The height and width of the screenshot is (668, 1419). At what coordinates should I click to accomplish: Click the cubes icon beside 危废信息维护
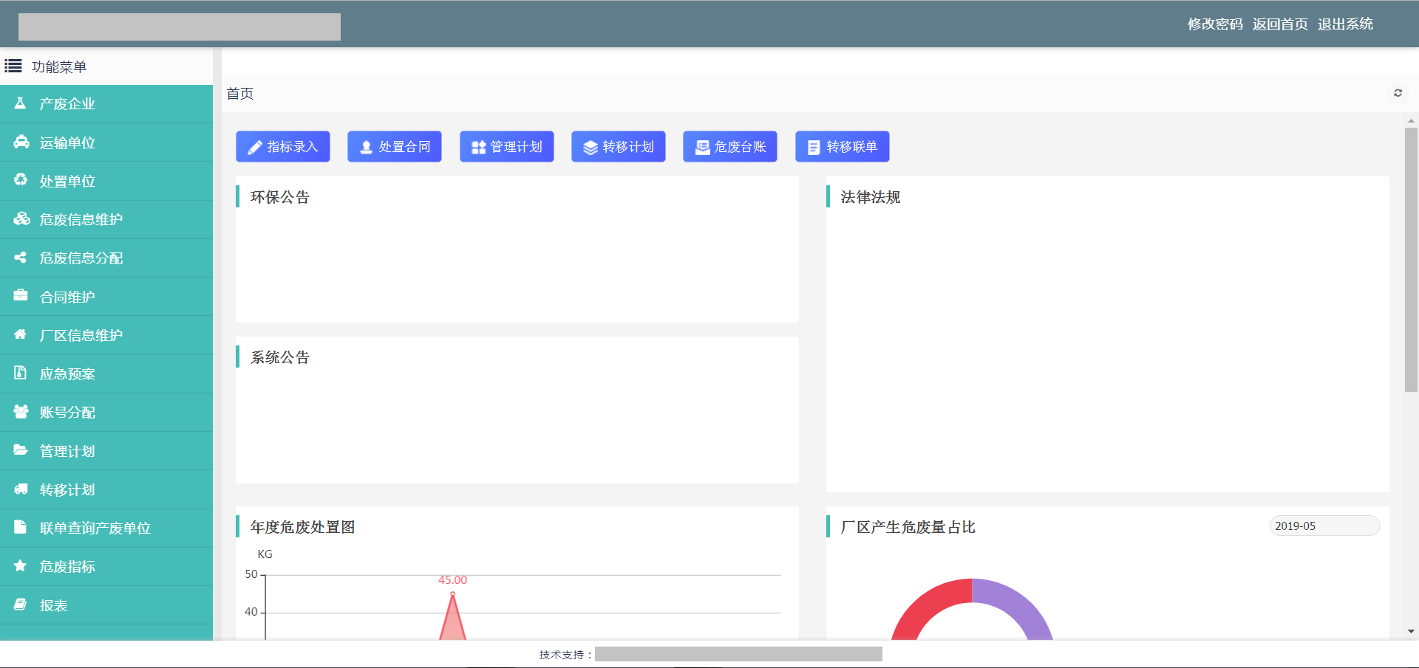(x=21, y=218)
